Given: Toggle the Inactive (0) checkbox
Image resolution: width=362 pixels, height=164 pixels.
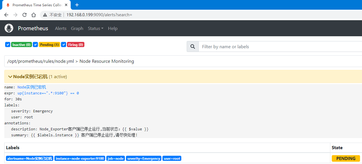Looking at the screenshot, I should click(x=8, y=44).
